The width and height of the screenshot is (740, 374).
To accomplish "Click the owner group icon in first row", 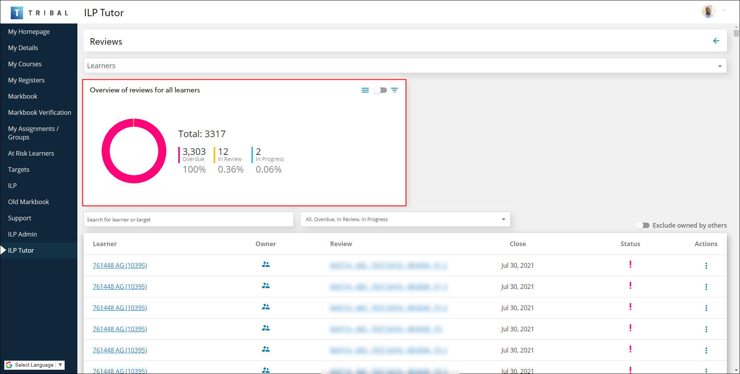I will coord(266,265).
